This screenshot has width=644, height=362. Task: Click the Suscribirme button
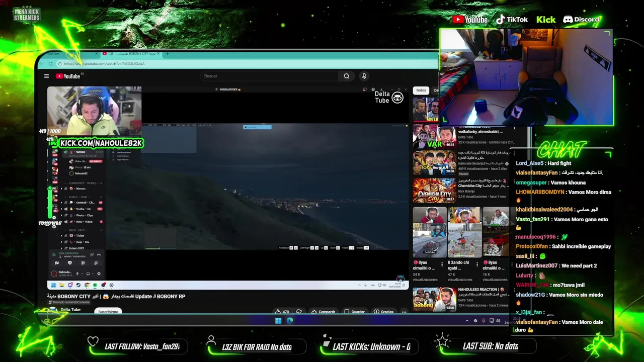[108, 312]
